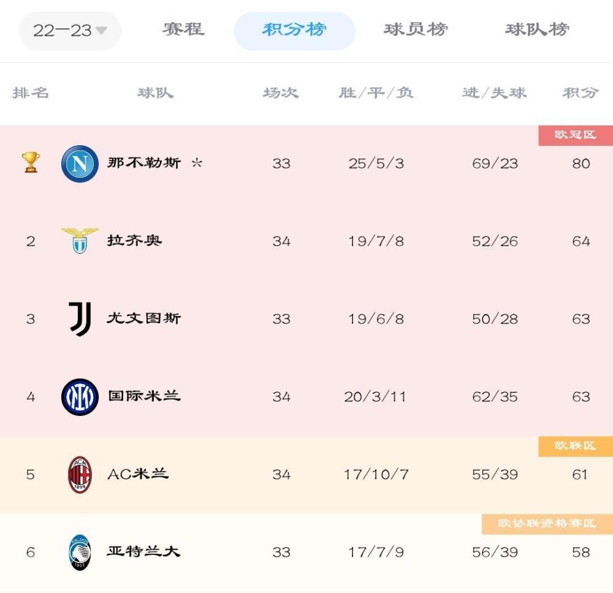Click the Napoli club crest
The image size is (613, 593).
[x=80, y=164]
